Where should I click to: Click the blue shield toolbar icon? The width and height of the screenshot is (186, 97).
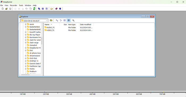[60, 9]
